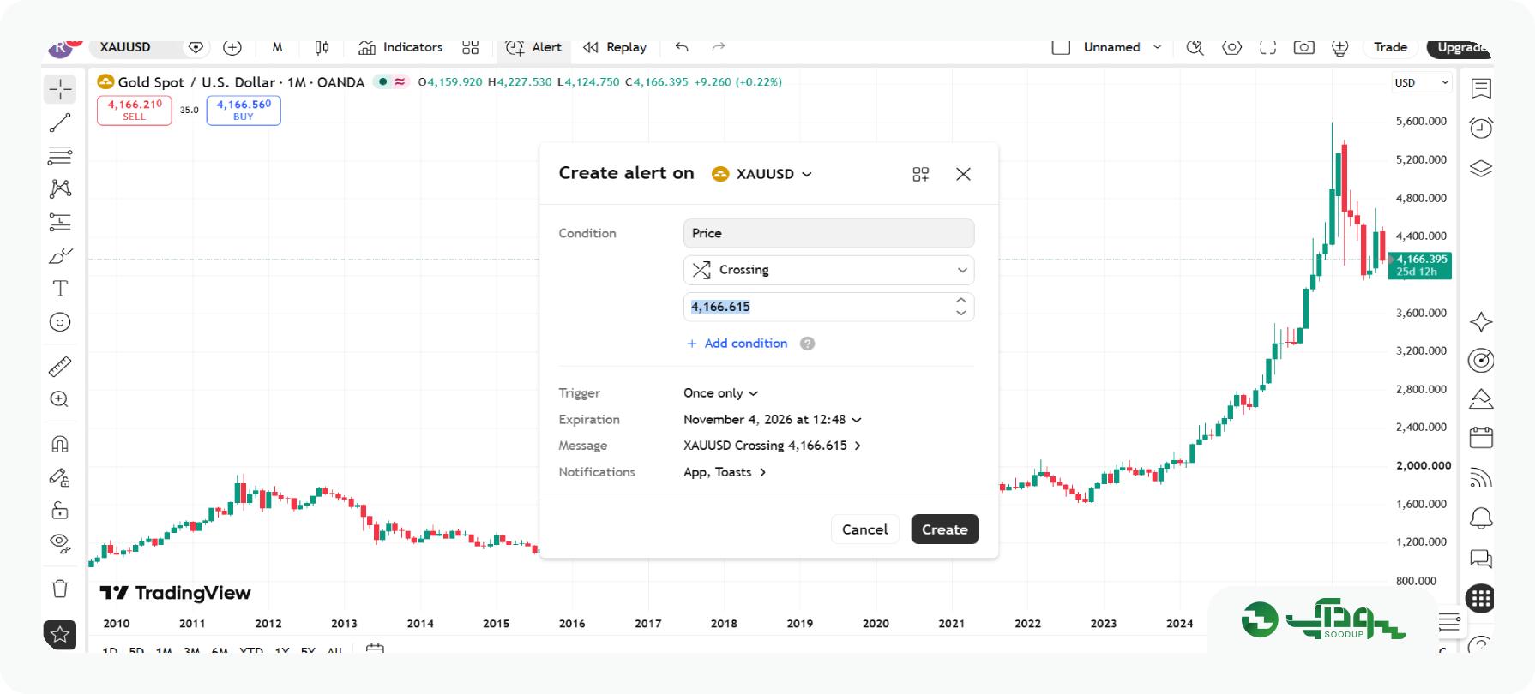Toggle hide all drawings eye icon
Image resolution: width=1535 pixels, height=694 pixels.
click(x=60, y=542)
